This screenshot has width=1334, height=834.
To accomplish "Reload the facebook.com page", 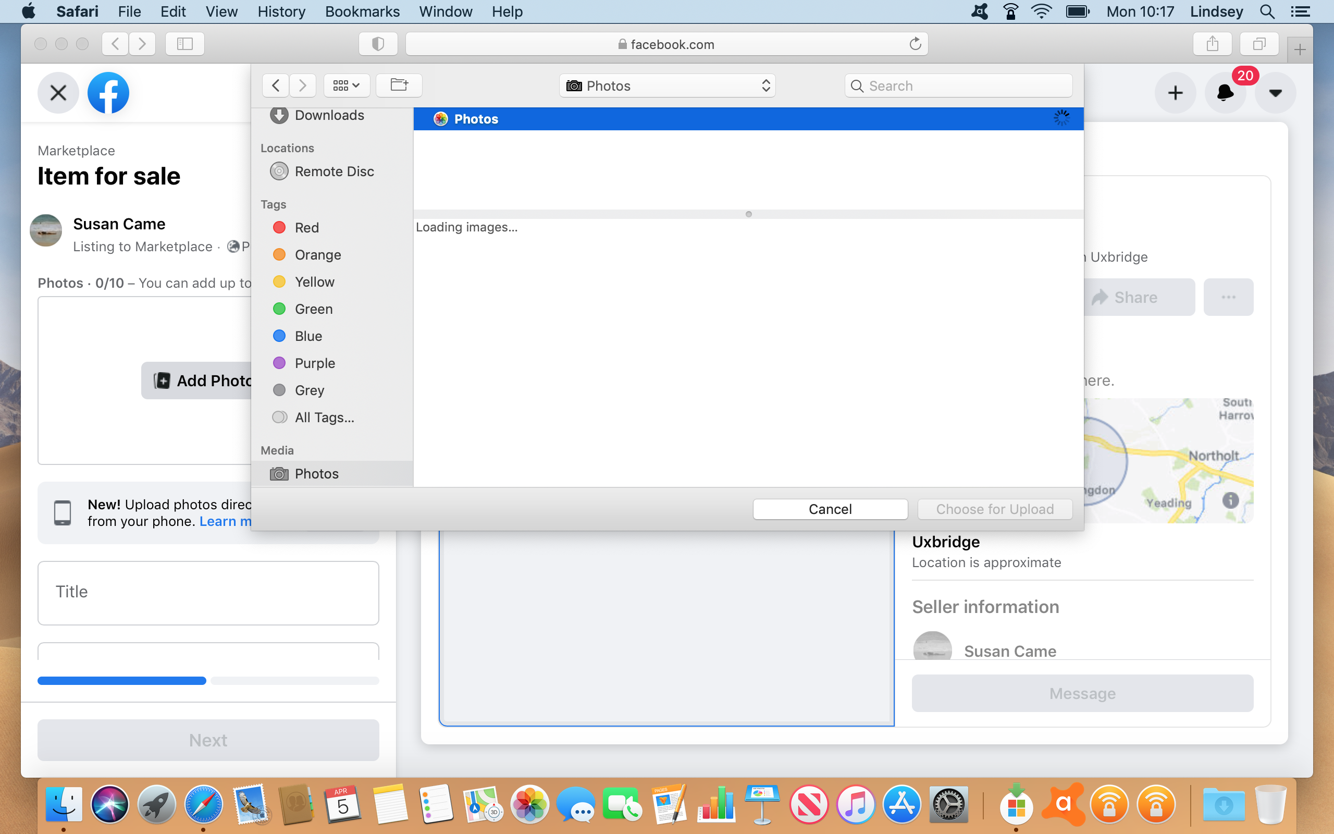I will [x=915, y=44].
